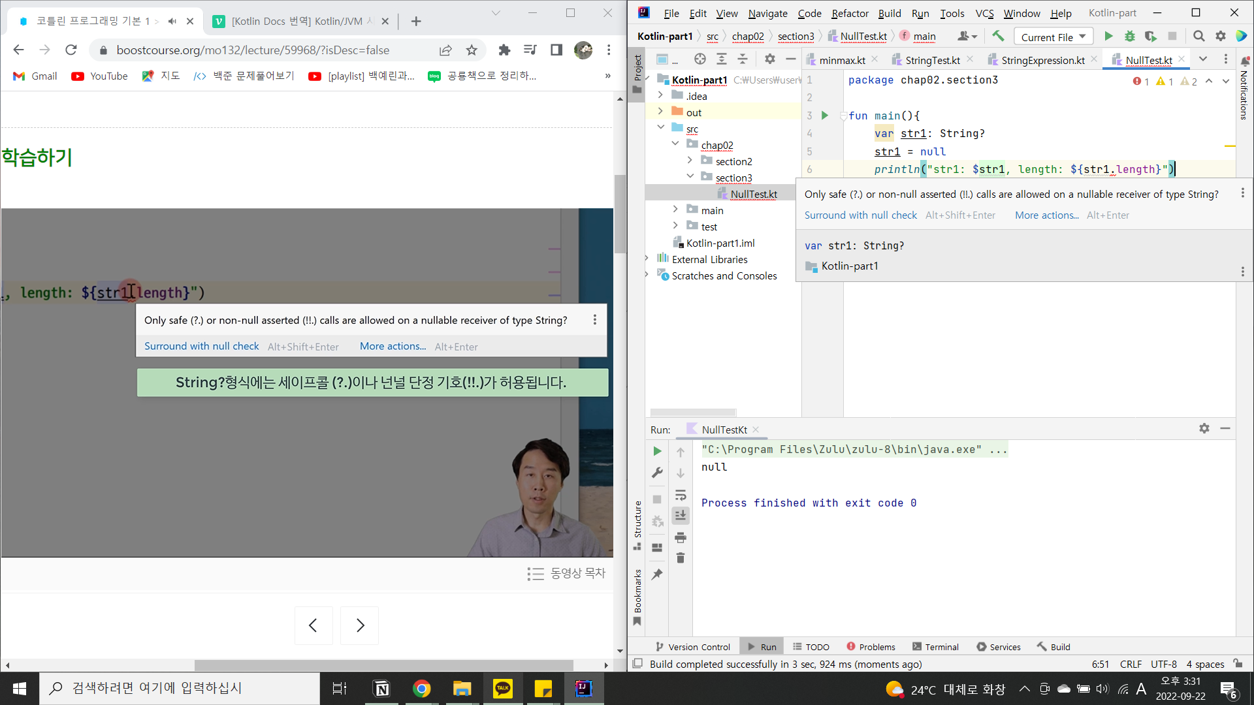Toggle file read-only lock in status bar
Image resolution: width=1254 pixels, height=705 pixels.
click(1238, 663)
